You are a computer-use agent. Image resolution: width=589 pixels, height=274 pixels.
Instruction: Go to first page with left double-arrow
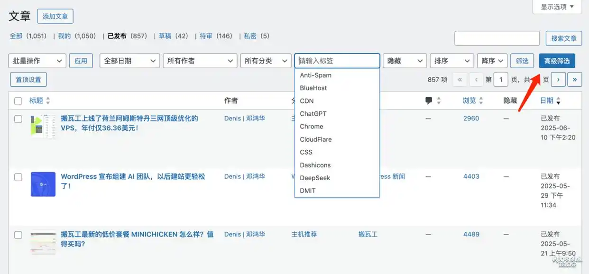tap(460, 79)
